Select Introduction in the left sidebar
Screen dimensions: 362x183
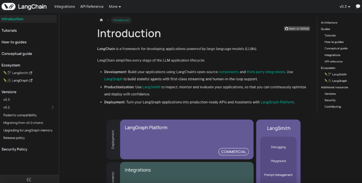28,19
